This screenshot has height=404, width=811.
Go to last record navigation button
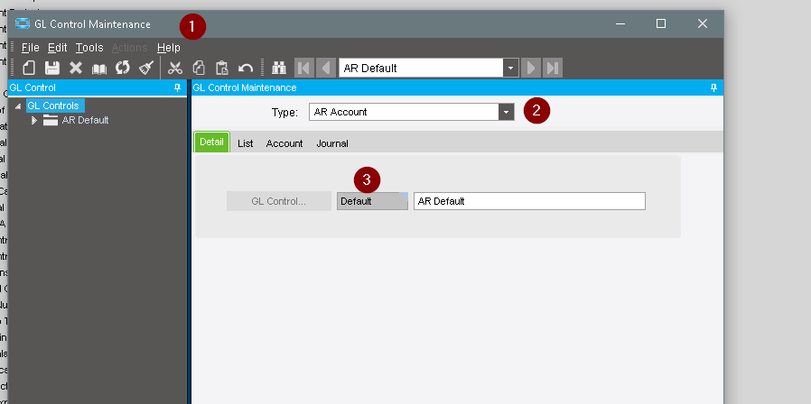point(553,68)
